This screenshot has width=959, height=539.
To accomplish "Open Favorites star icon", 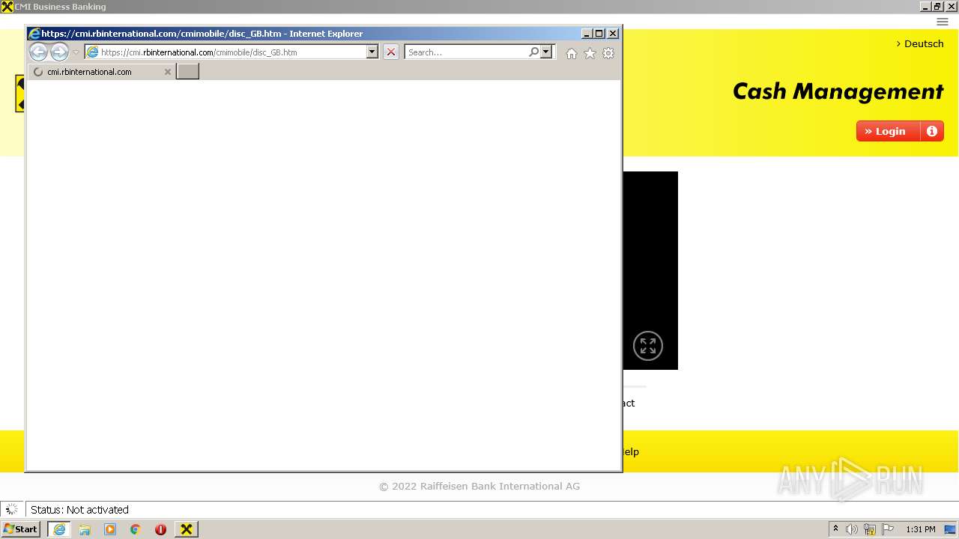I will [590, 53].
